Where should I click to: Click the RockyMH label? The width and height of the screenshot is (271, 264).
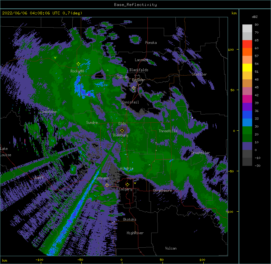point(77,71)
